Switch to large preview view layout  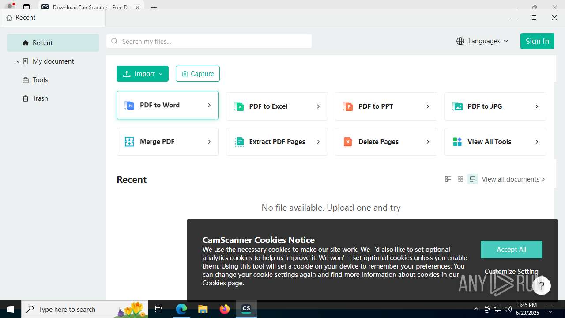coord(473,179)
